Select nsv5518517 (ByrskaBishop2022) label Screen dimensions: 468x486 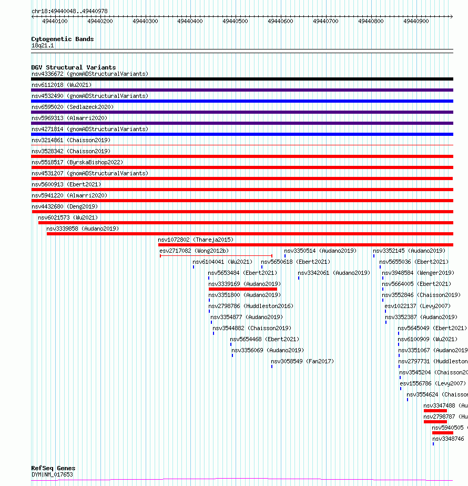pos(77,162)
